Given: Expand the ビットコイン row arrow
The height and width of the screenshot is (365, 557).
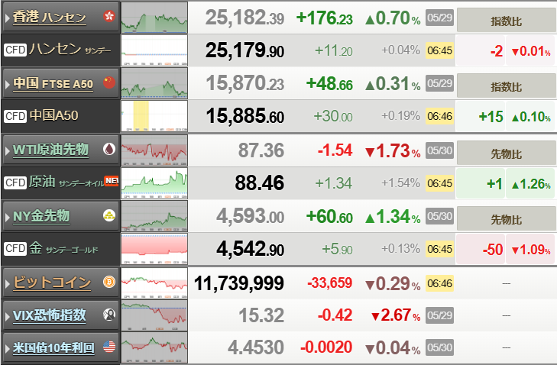Looking at the screenshot, I should (7, 283).
